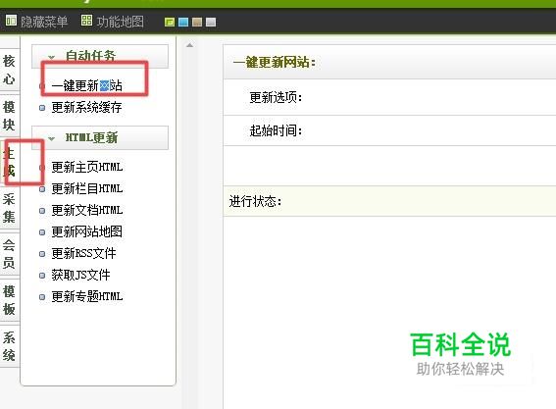Click the 隐藏菜单 hide-menu icon
556x409 pixels.
point(11,21)
